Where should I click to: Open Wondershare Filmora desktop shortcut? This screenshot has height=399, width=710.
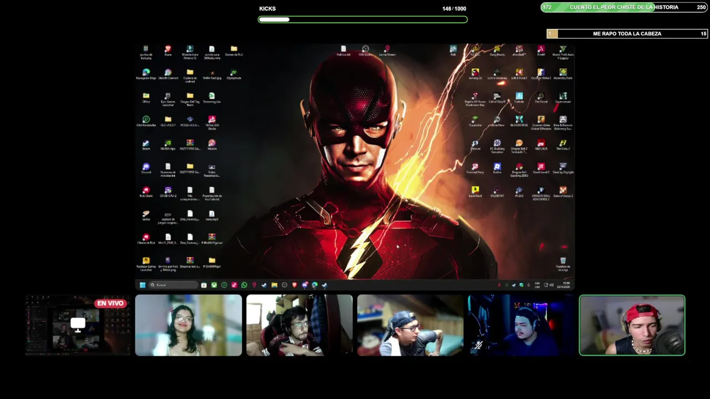point(190,51)
